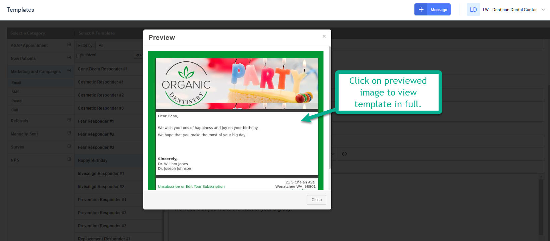The width and height of the screenshot is (550, 241).
Task: Collapse the Marketing and Campaigns category
Action: point(69,70)
